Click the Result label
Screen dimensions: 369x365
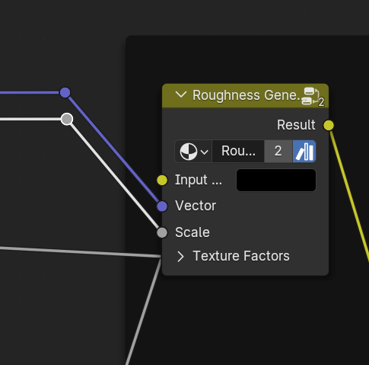coord(296,125)
